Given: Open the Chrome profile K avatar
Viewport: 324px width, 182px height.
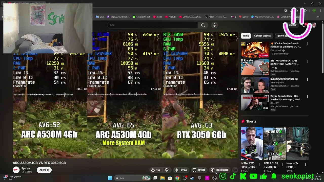Looking at the screenshot, I should (314, 11).
